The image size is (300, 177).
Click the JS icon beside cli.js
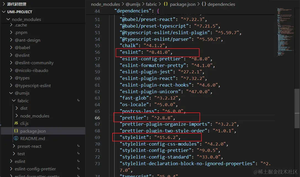pyautogui.click(x=16, y=123)
